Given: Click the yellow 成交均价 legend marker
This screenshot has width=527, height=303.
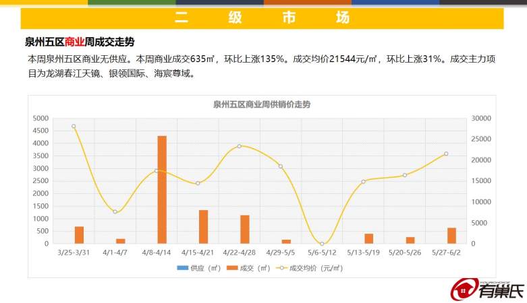Looking at the screenshot, I should click(x=282, y=268).
